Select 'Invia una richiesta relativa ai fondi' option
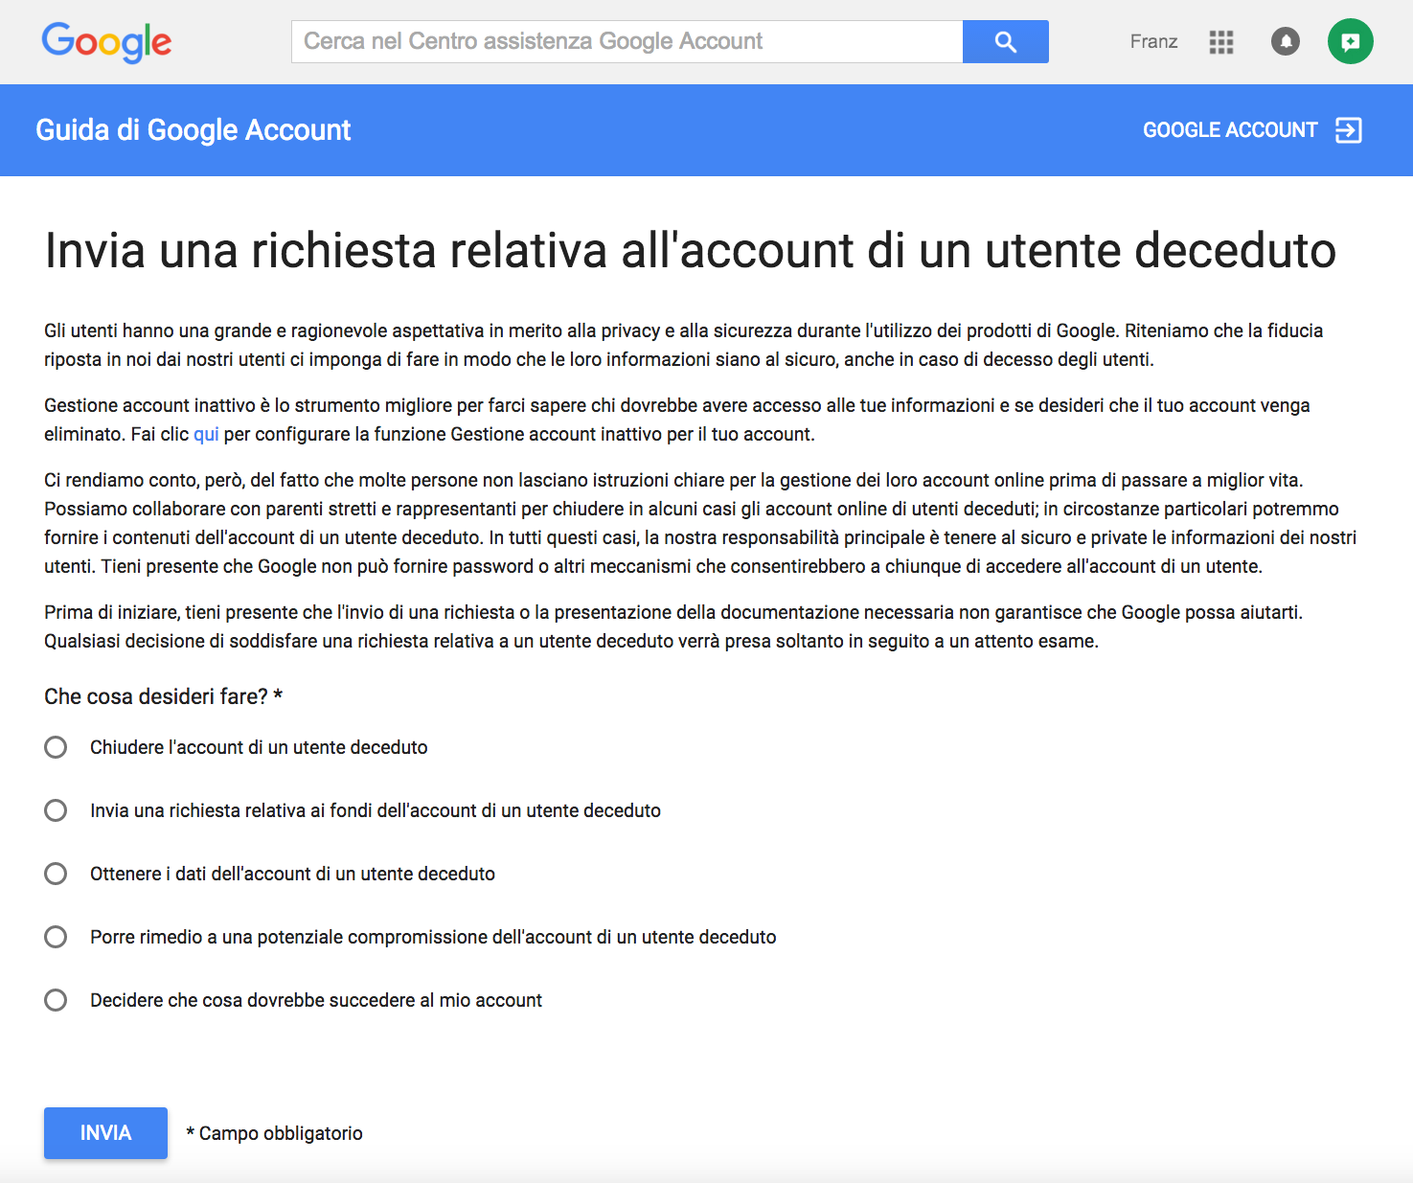Screen dimensions: 1413x1183 pyautogui.click(x=56, y=810)
